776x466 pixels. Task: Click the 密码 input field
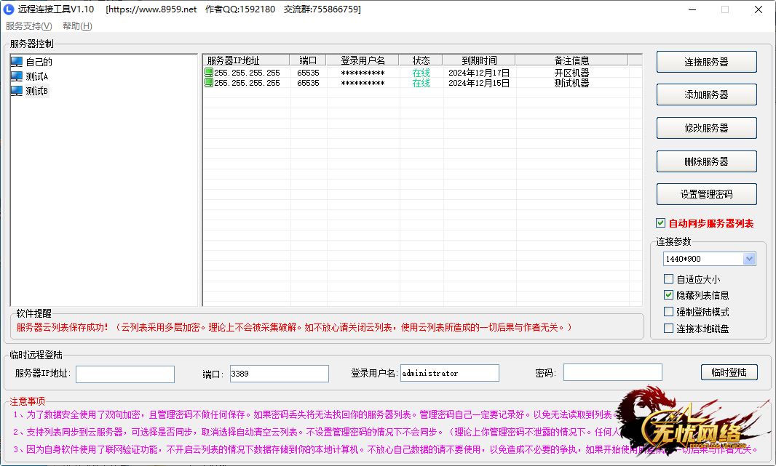tap(612, 373)
